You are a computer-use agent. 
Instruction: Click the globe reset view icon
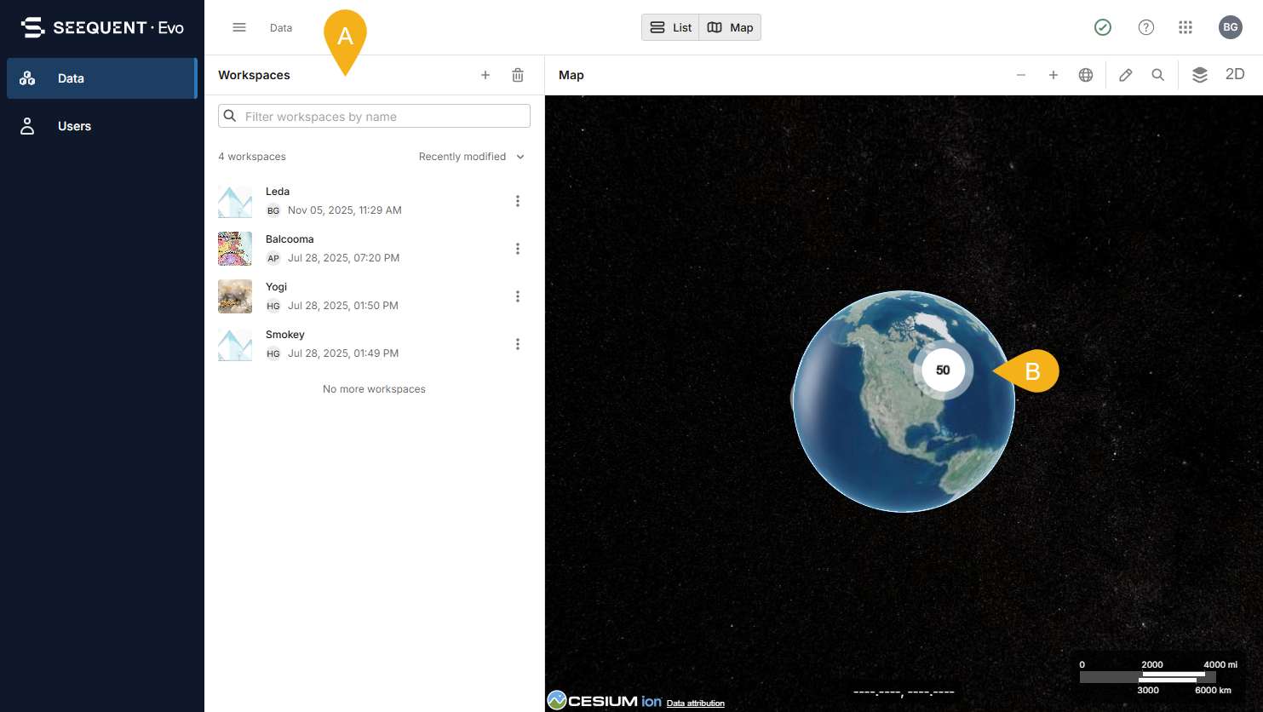(1086, 75)
